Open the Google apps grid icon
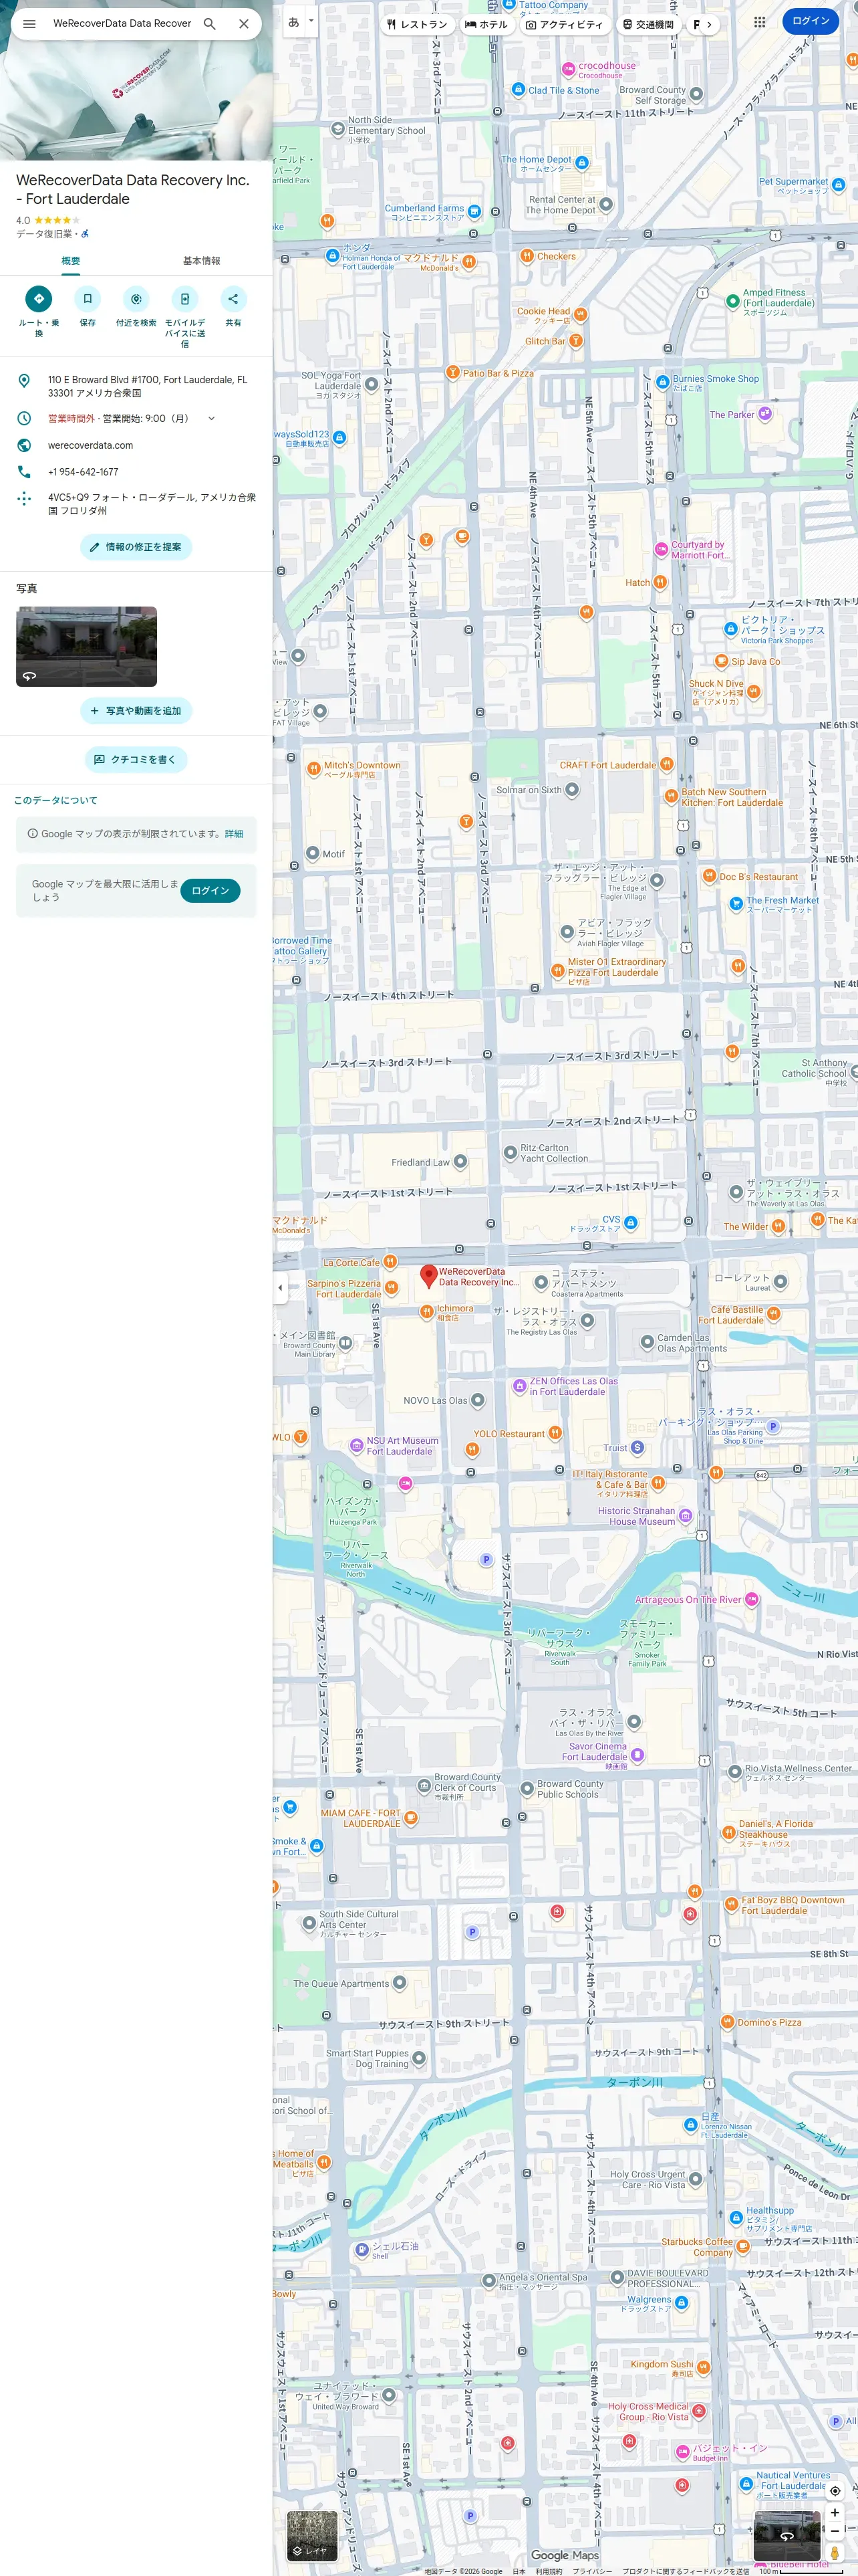 tap(760, 22)
